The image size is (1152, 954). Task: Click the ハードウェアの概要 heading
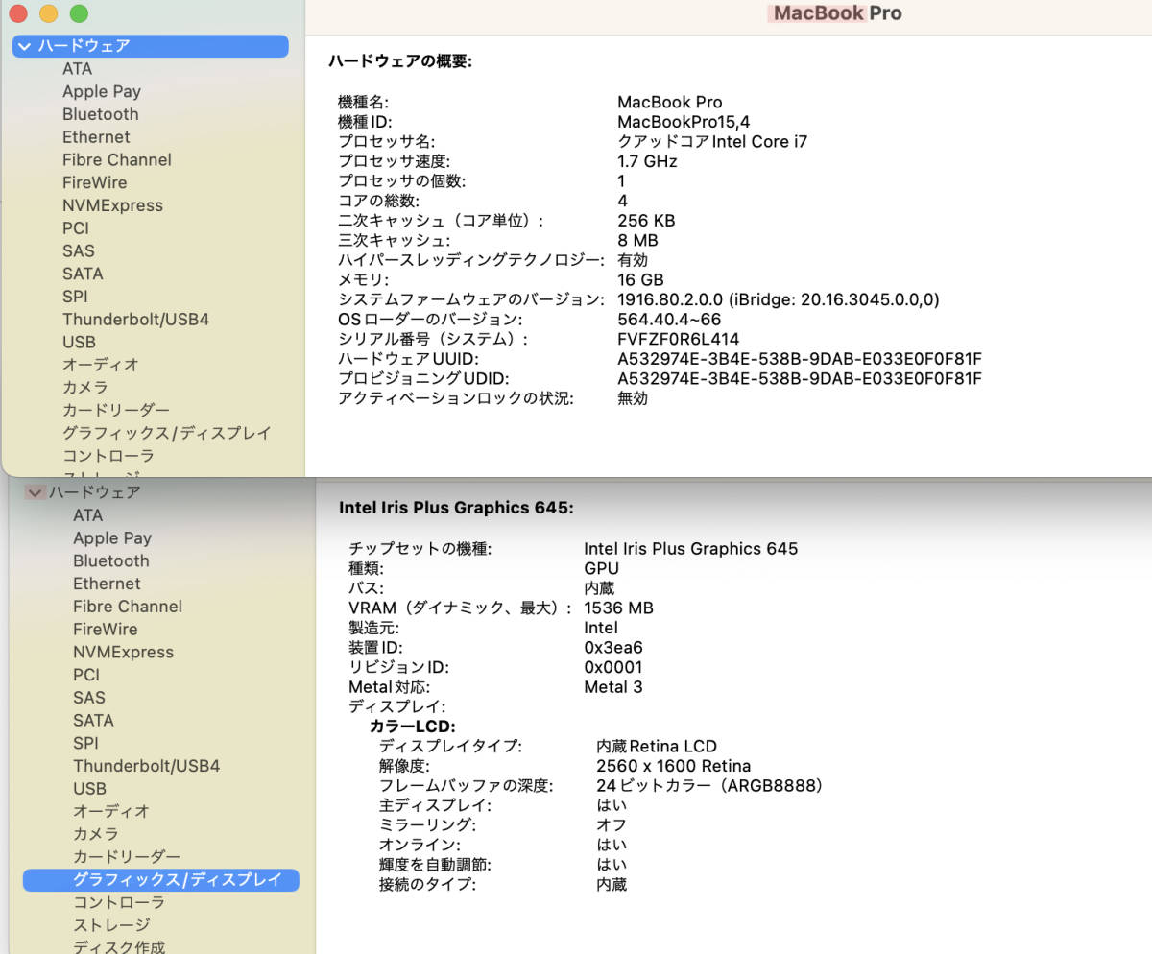[400, 61]
